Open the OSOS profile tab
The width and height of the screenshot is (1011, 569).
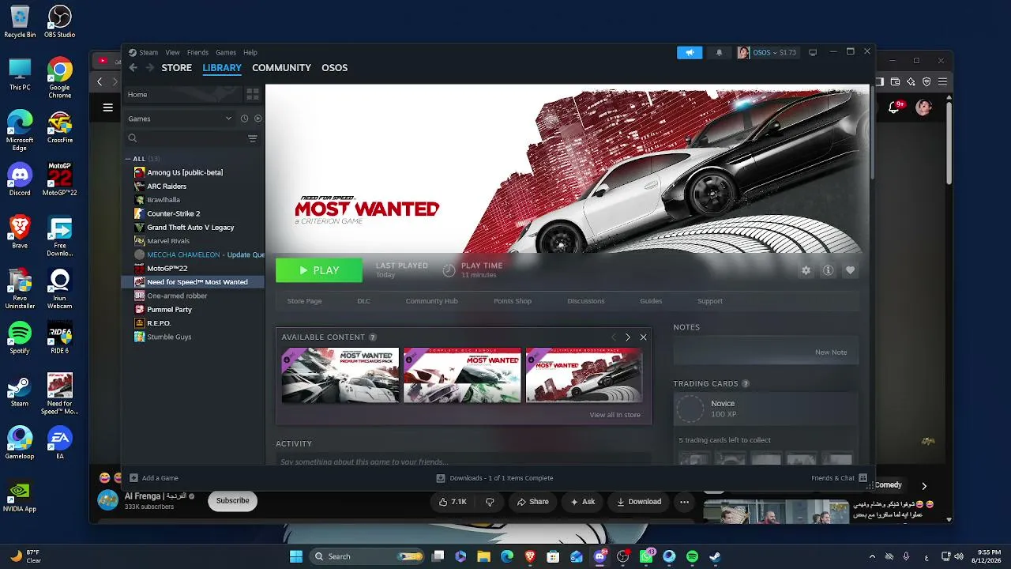[334, 68]
